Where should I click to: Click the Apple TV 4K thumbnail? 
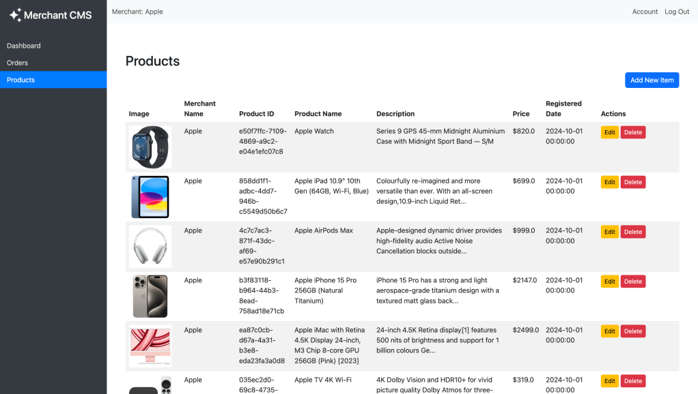[150, 386]
